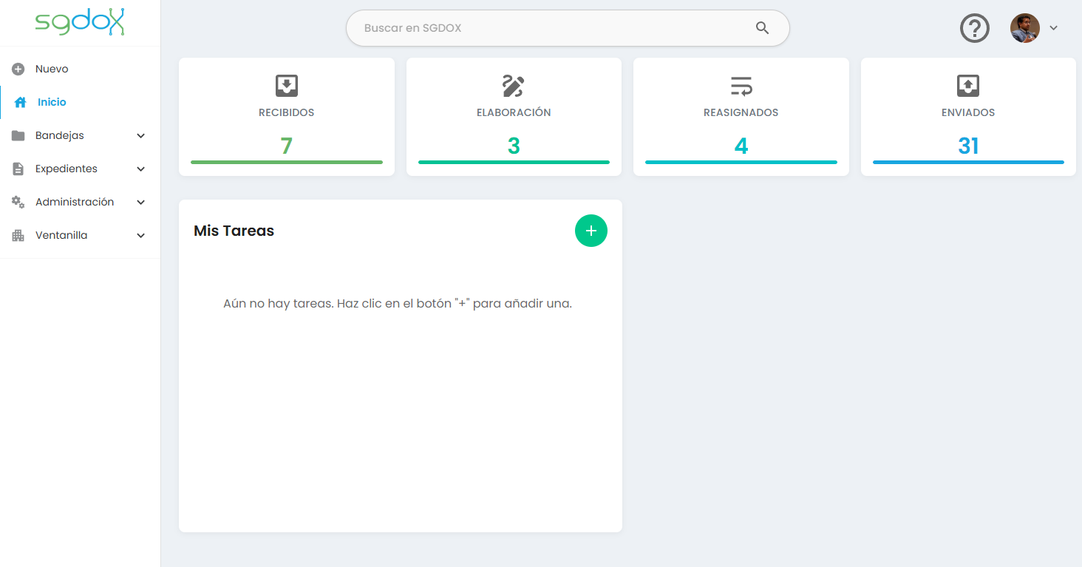Open the help question mark icon

coord(975,28)
